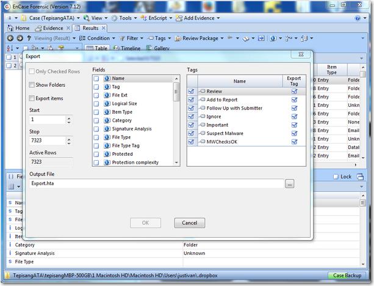
Task: Open the Condition dropdown arrow
Action: point(113,38)
